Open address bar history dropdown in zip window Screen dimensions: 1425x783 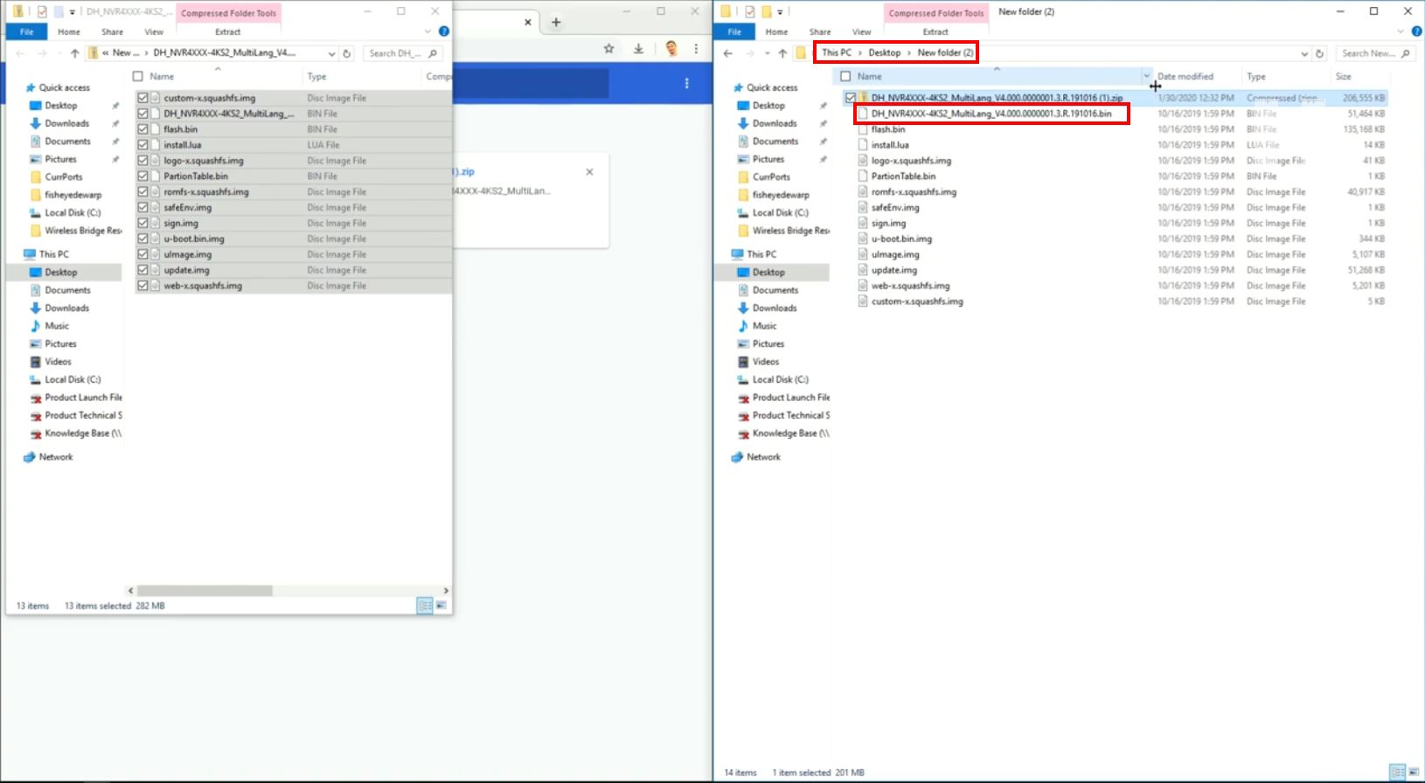(x=331, y=53)
